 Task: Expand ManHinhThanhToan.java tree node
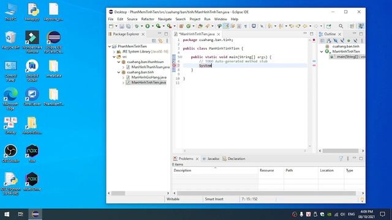click(x=123, y=67)
